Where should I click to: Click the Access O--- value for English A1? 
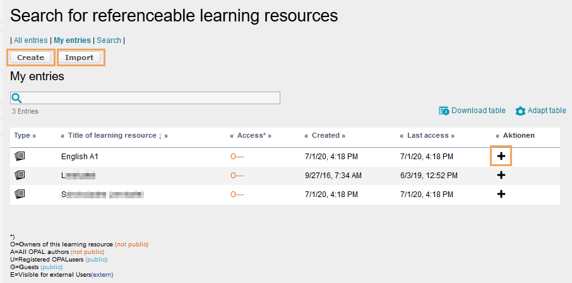(x=237, y=156)
